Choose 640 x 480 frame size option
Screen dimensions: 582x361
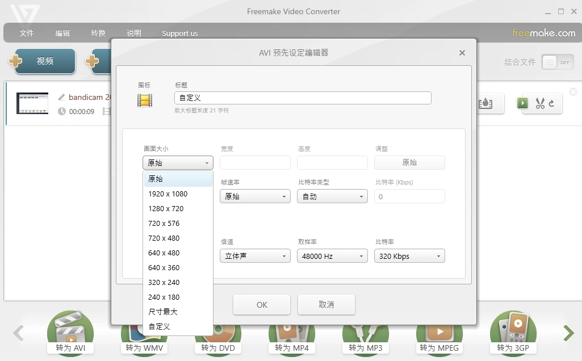164,253
